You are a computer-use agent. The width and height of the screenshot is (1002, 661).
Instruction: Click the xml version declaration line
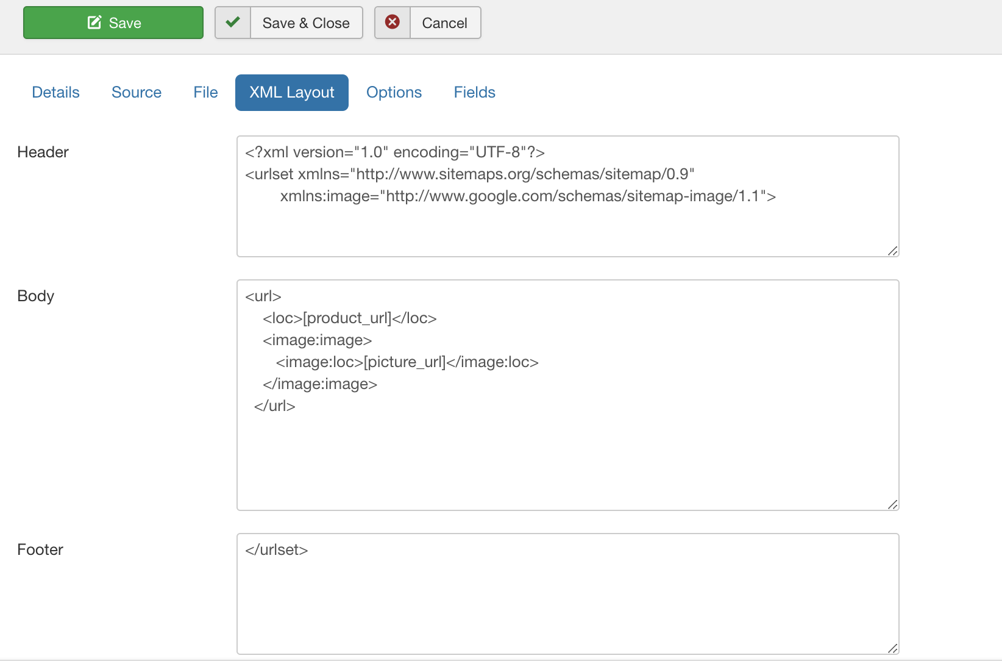[x=395, y=152]
